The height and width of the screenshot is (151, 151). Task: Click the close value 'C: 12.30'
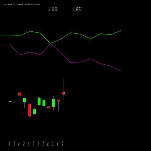[53, 8]
